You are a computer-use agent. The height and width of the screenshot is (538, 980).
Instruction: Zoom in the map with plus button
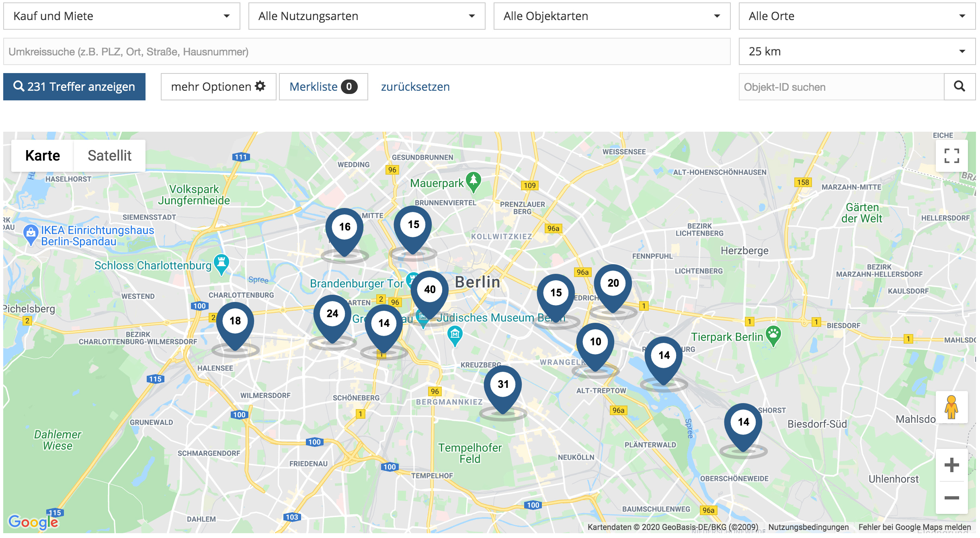click(x=951, y=465)
